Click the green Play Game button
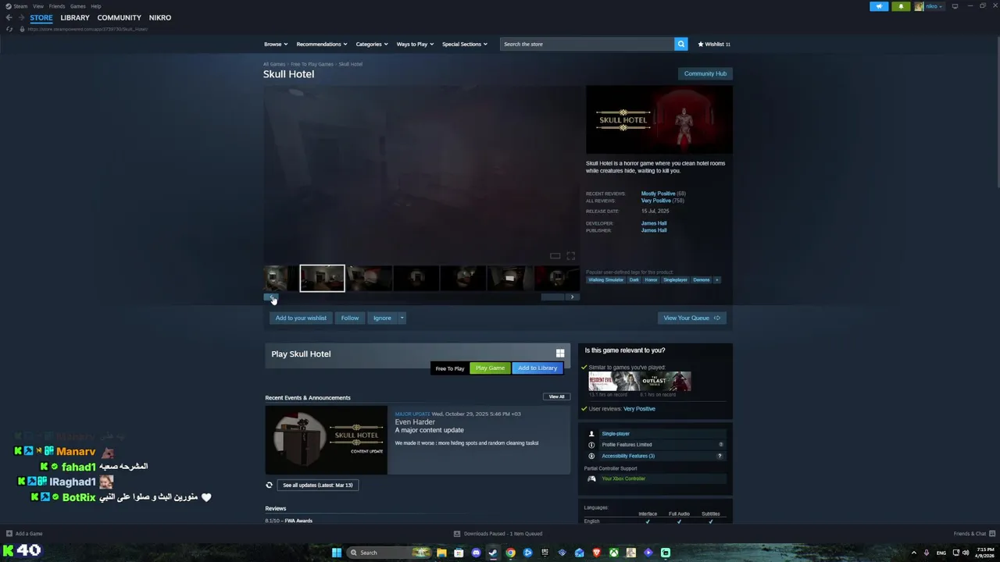 [491, 368]
